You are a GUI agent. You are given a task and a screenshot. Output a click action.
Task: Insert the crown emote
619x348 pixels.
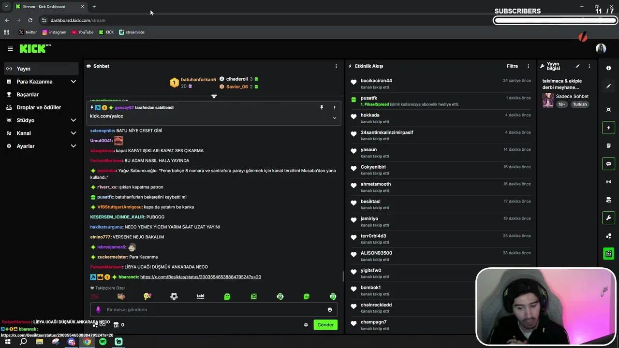click(121, 296)
